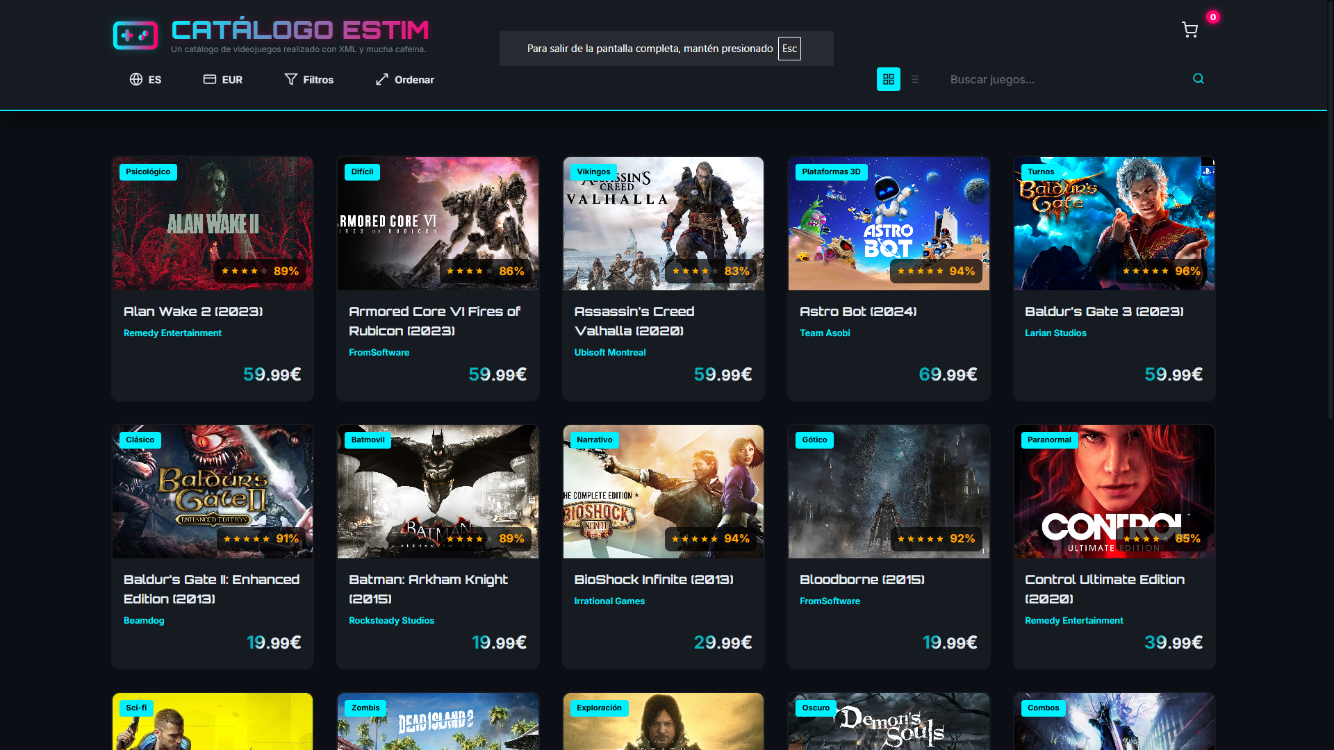Click the Plataformas 3D tag badge
Screen dimensions: 1334x750
pos(831,172)
